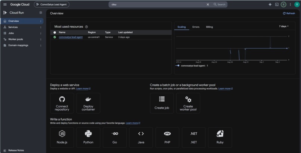Open the account avatar labeled Y
The image size is (301, 153).
click(297, 4)
